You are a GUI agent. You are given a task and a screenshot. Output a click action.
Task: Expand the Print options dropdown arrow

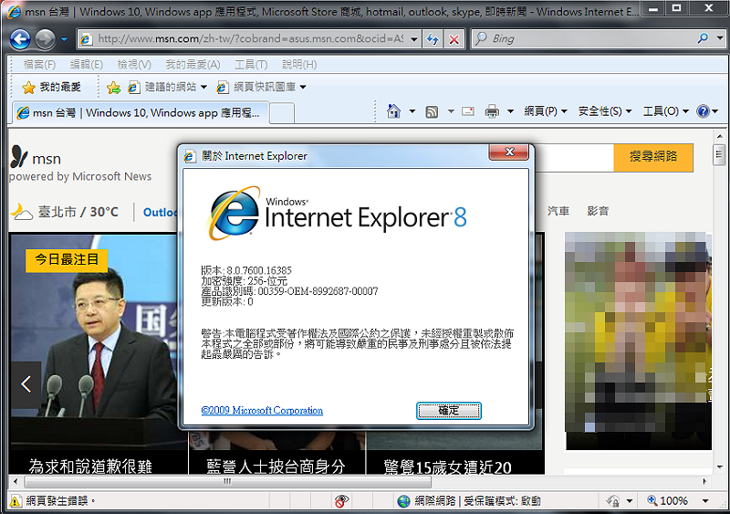(x=510, y=111)
